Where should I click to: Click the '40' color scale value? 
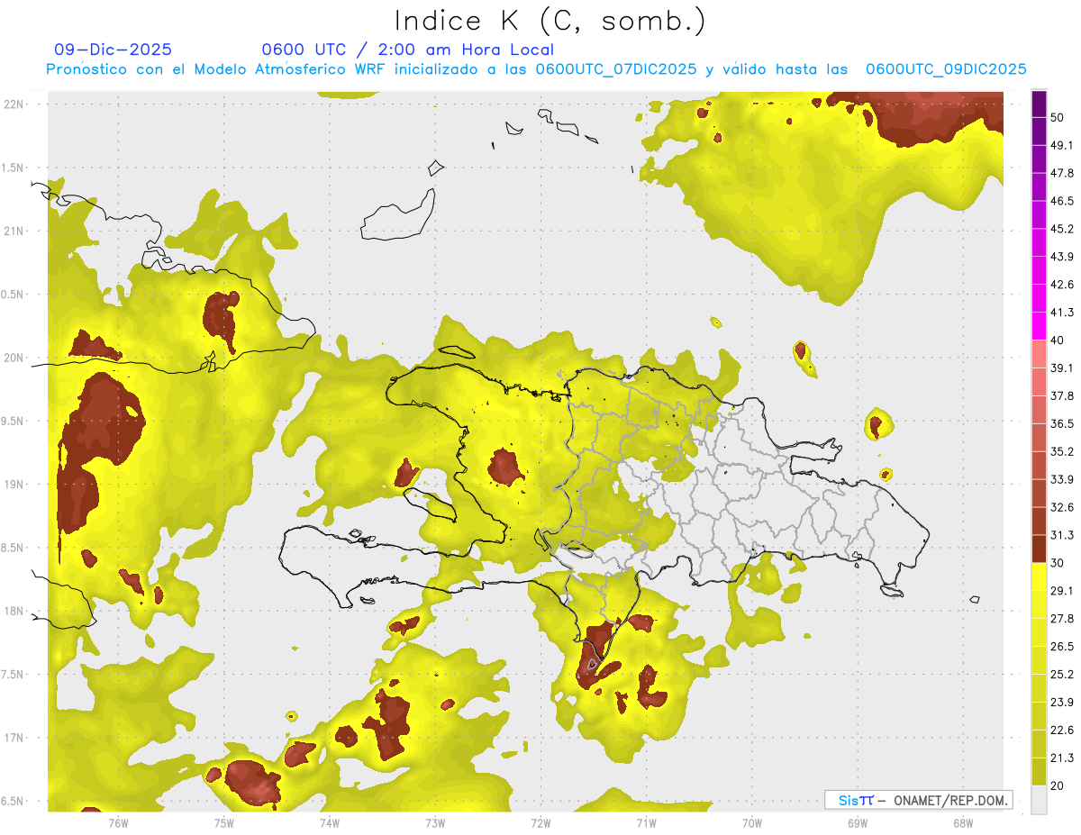click(x=1058, y=340)
